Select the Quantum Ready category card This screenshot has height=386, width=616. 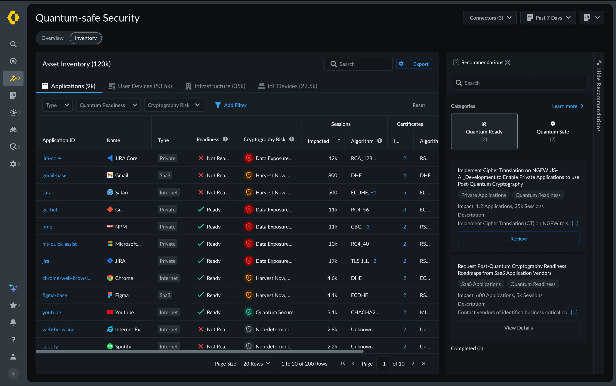click(484, 131)
